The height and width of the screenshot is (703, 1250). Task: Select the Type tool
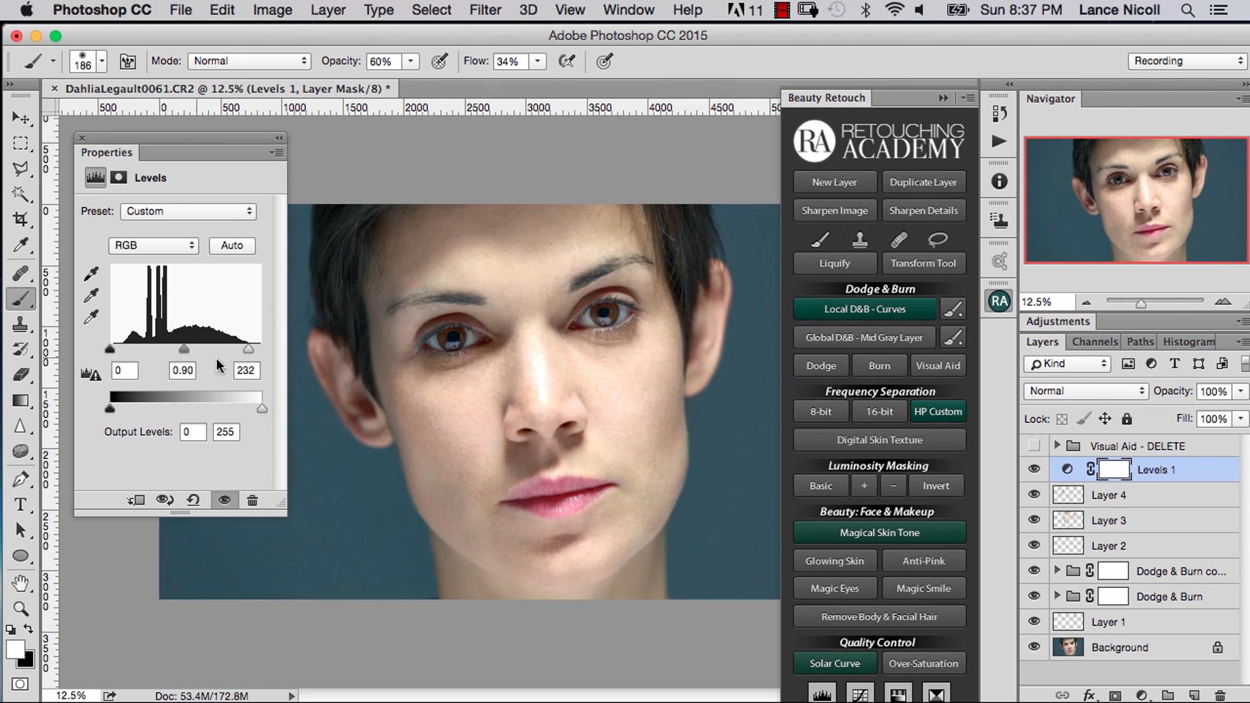[x=20, y=505]
